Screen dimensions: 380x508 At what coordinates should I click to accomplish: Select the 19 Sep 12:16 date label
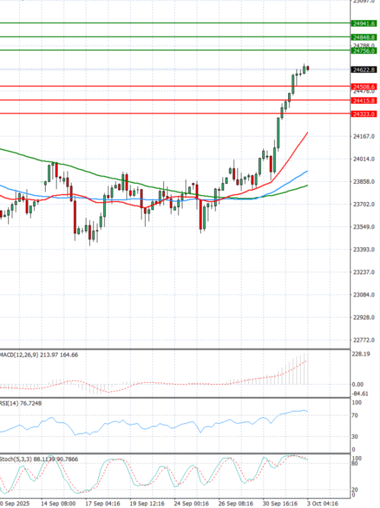[x=146, y=503]
